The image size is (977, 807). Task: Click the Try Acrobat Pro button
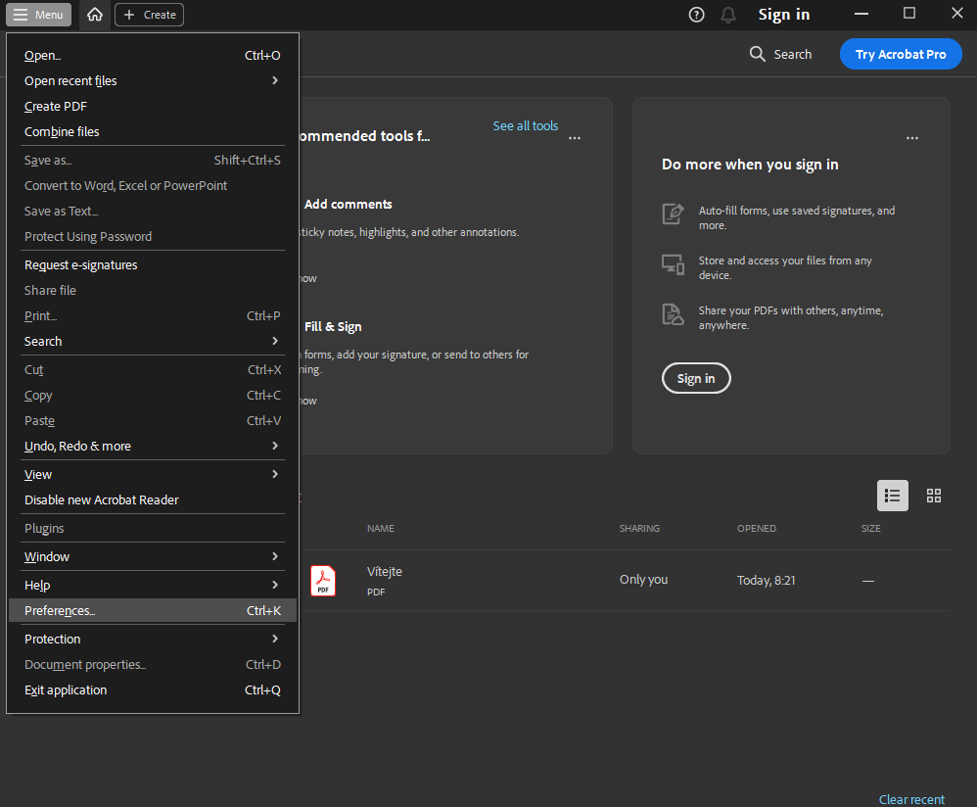pos(900,55)
